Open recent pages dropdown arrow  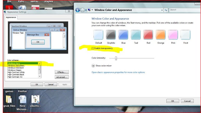coord(86,10)
